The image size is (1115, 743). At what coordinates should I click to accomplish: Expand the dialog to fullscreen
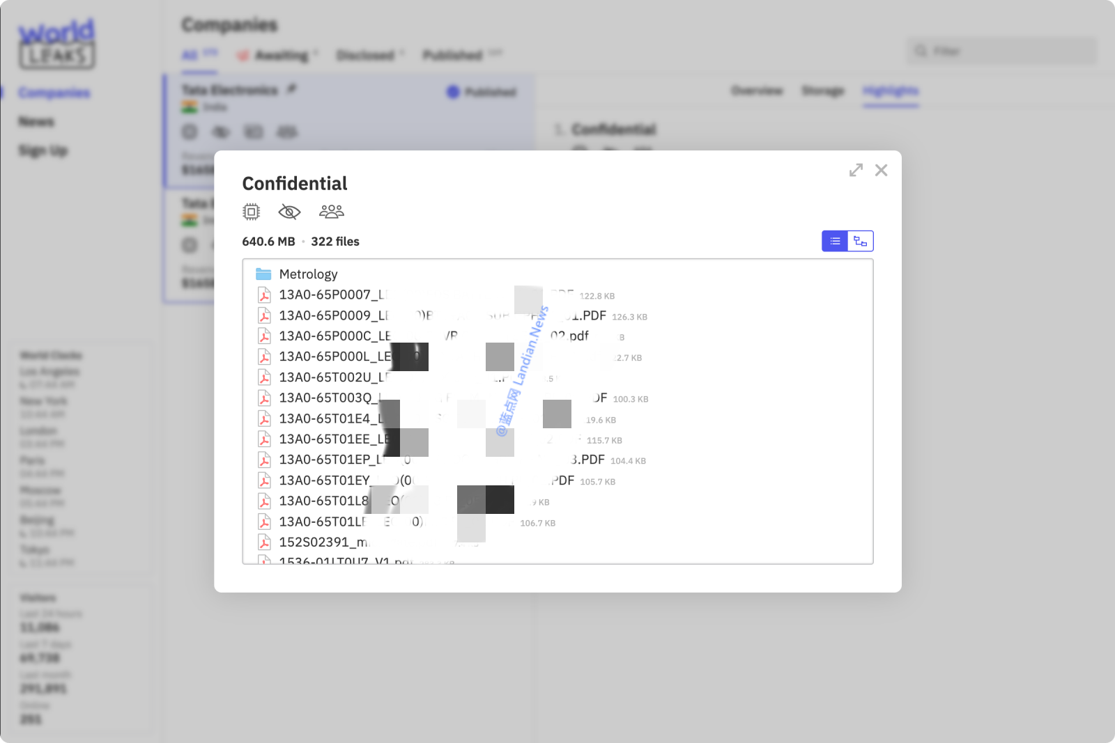click(856, 170)
